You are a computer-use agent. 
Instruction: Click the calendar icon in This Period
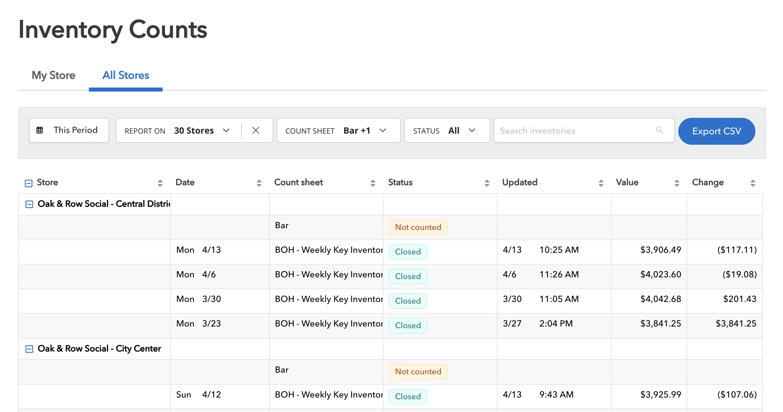[40, 130]
